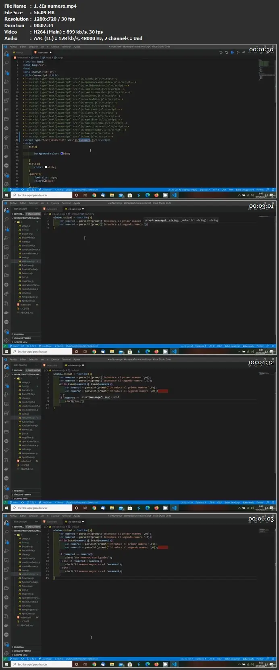279x670 pixels.
Task: Open Run and Debug icon in 00:01:30 frame
Action: pos(6,82)
